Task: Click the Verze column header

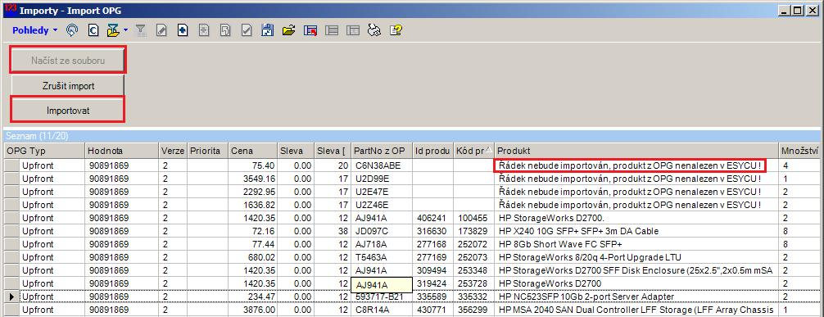Action: tap(173, 152)
